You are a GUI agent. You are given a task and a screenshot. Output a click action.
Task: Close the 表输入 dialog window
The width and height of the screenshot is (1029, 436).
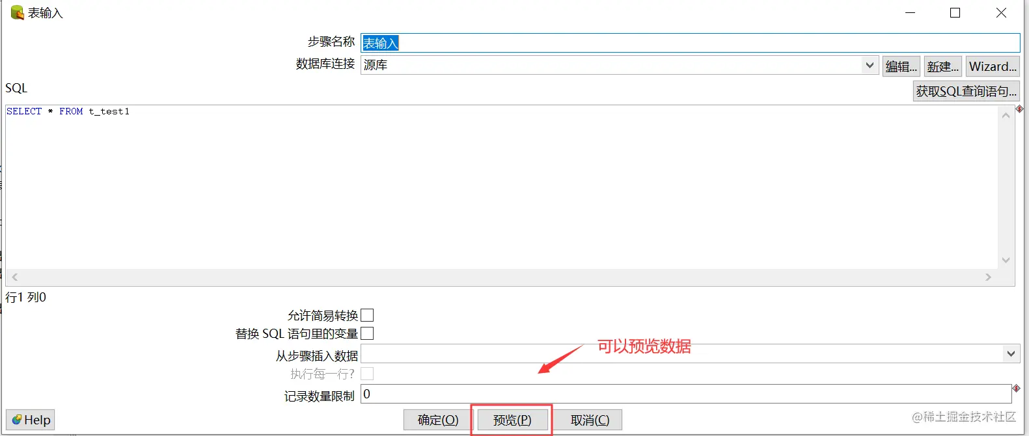1001,12
